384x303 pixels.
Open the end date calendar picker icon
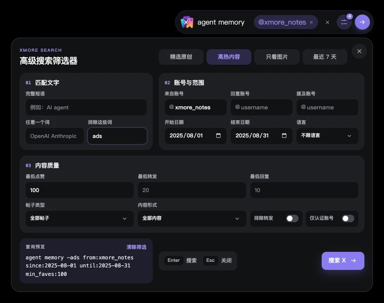click(284, 135)
